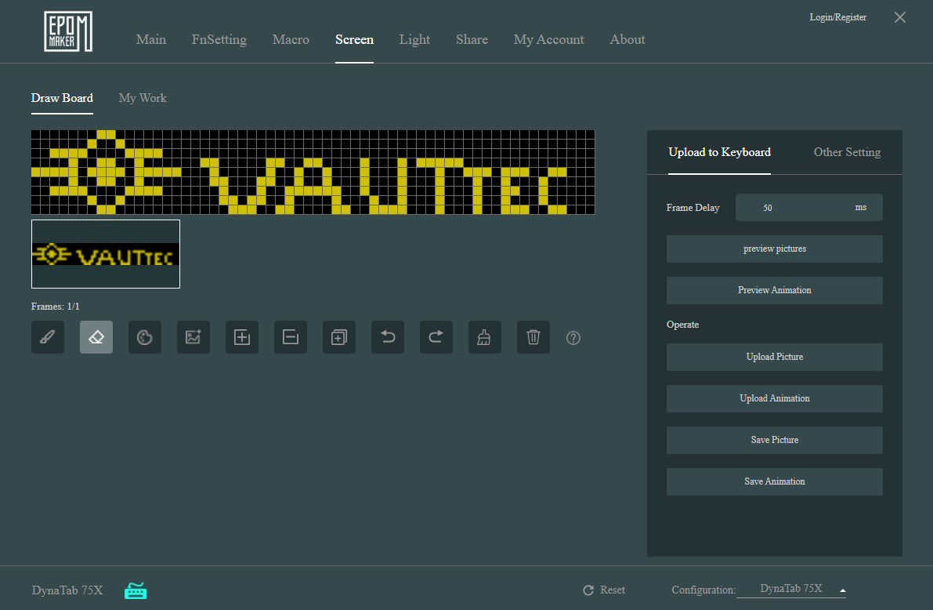Open the color palette picker
The height and width of the screenshot is (610, 933).
point(145,337)
